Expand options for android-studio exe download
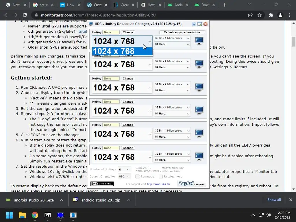The height and width of the screenshot is (222, 296). [x=62, y=200]
